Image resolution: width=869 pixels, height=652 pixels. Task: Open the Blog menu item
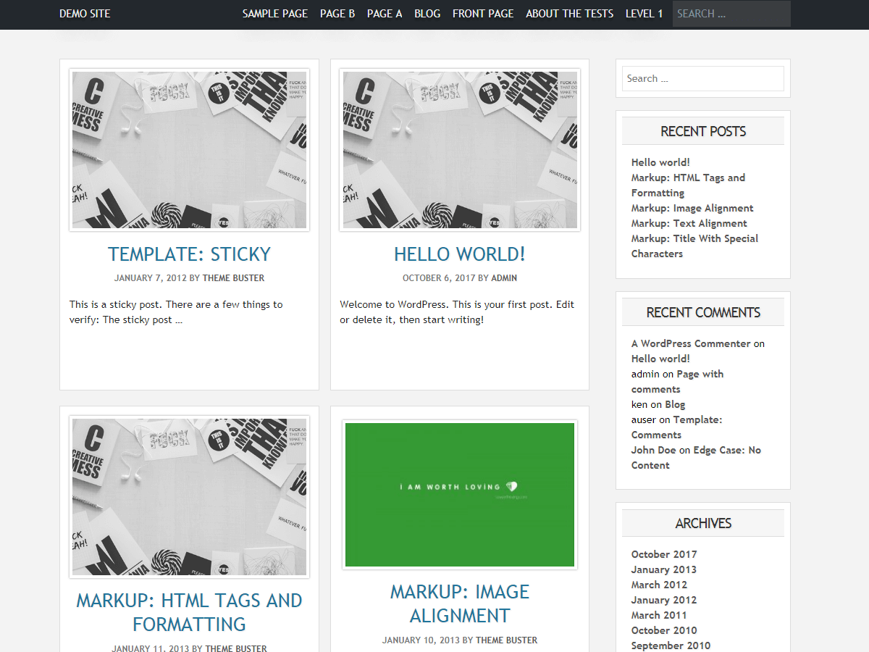tap(427, 14)
